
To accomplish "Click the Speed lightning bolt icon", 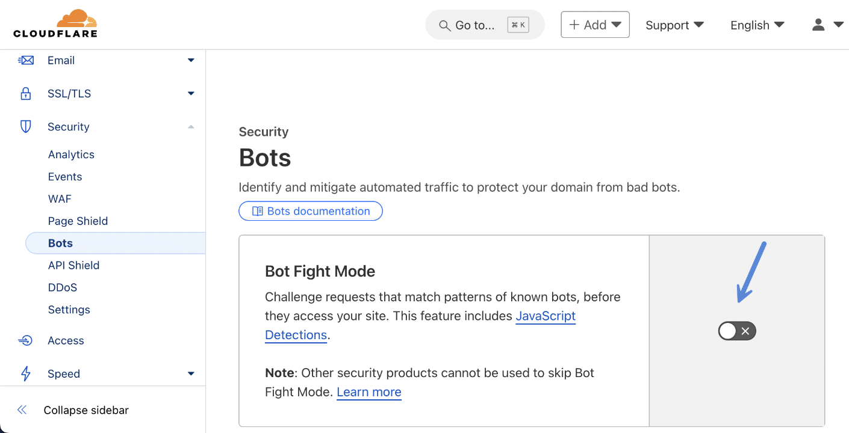I will tap(26, 373).
